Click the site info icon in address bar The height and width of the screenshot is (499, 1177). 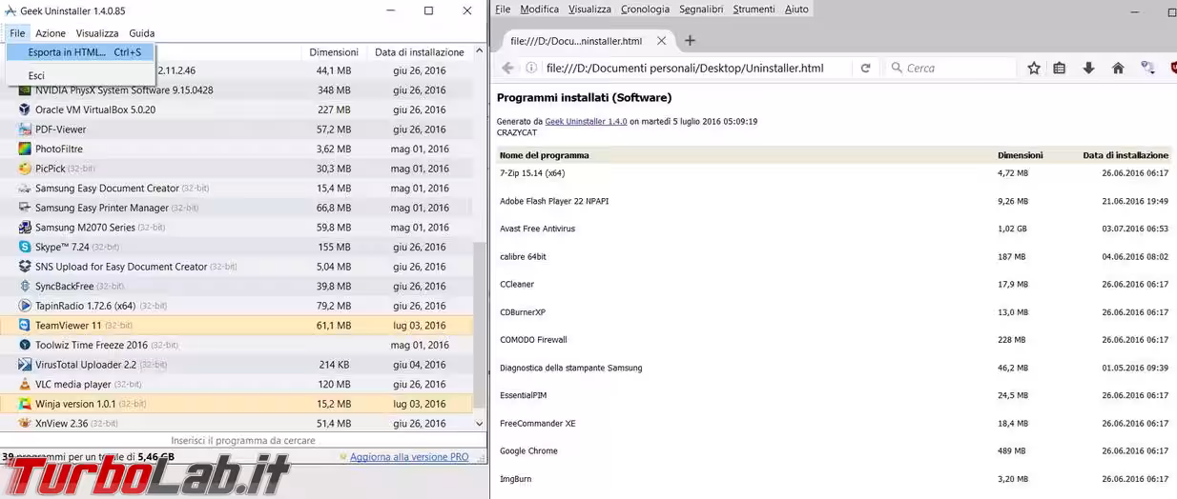point(532,69)
